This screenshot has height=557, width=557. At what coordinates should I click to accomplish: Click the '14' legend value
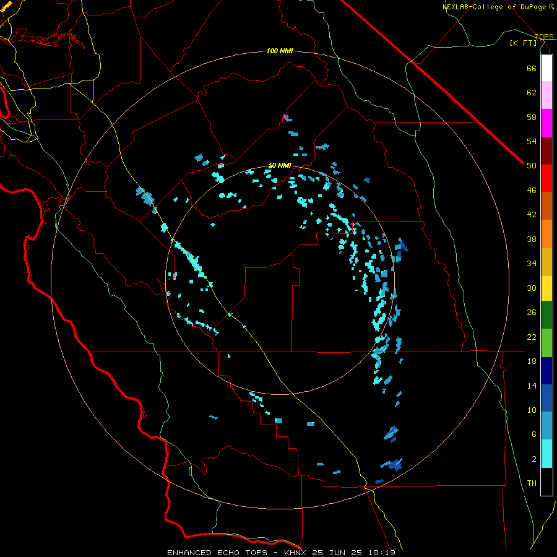pyautogui.click(x=532, y=386)
